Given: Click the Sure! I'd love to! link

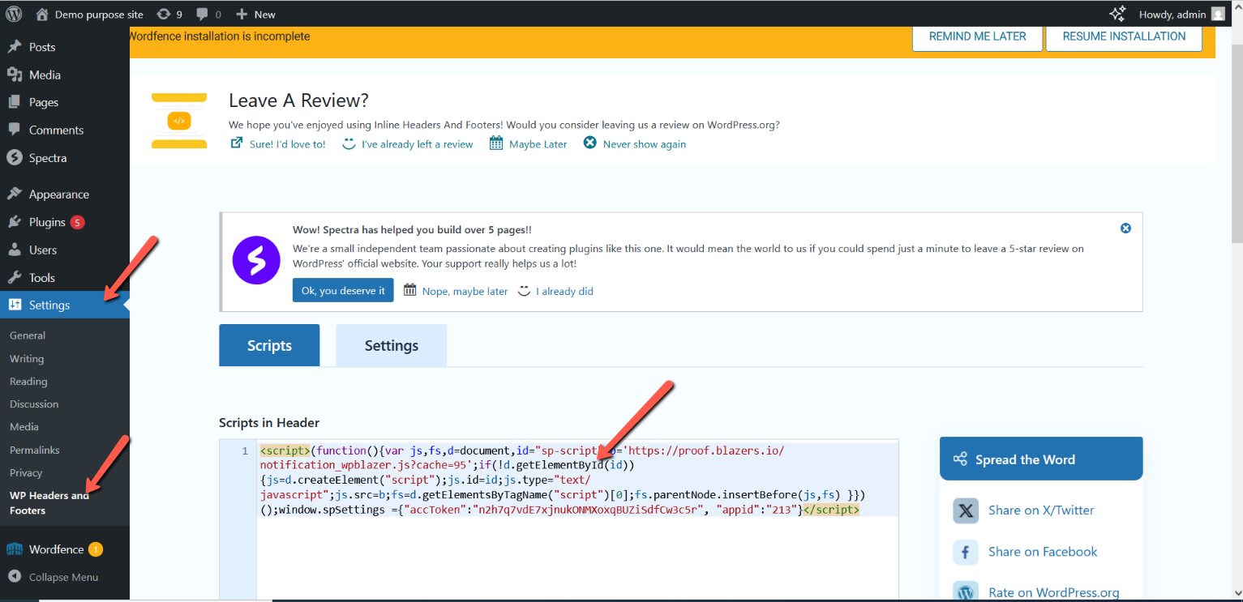Looking at the screenshot, I should coord(288,144).
